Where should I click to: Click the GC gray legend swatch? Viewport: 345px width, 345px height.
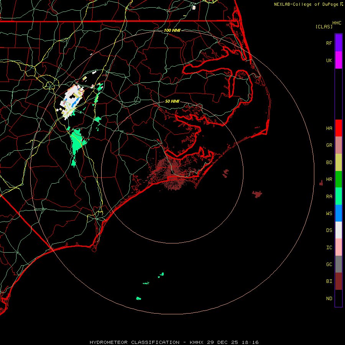tap(338, 264)
